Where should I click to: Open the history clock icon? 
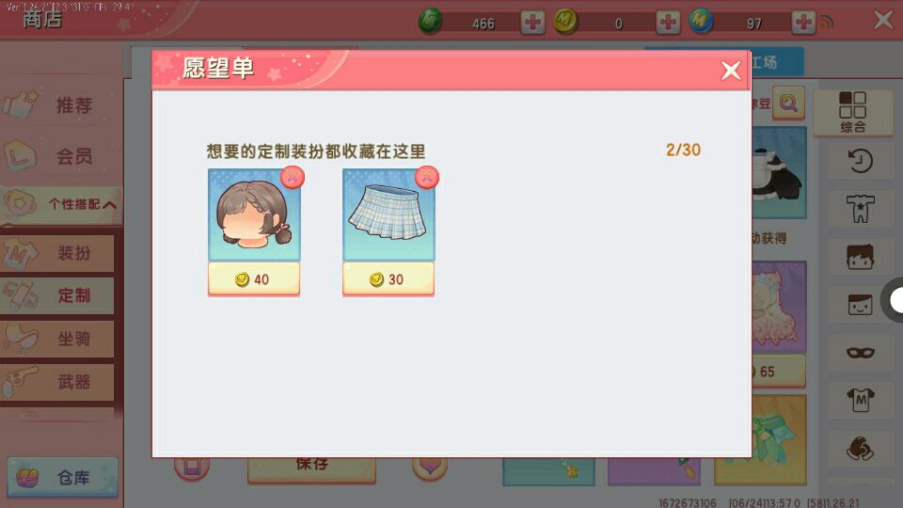[861, 161]
